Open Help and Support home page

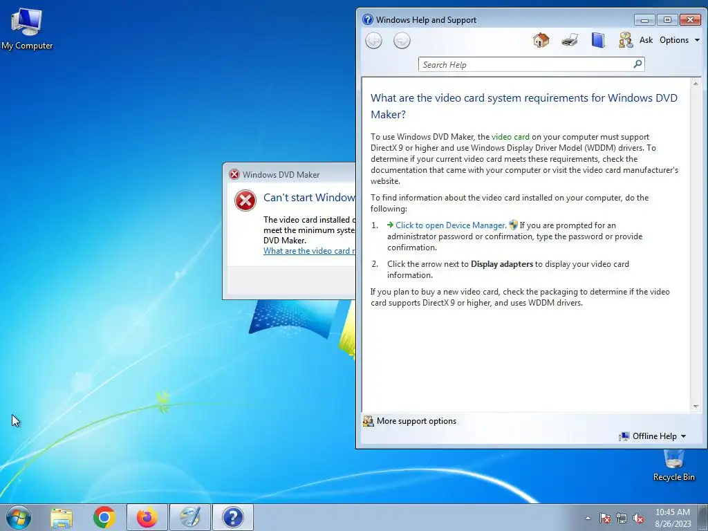coord(541,40)
